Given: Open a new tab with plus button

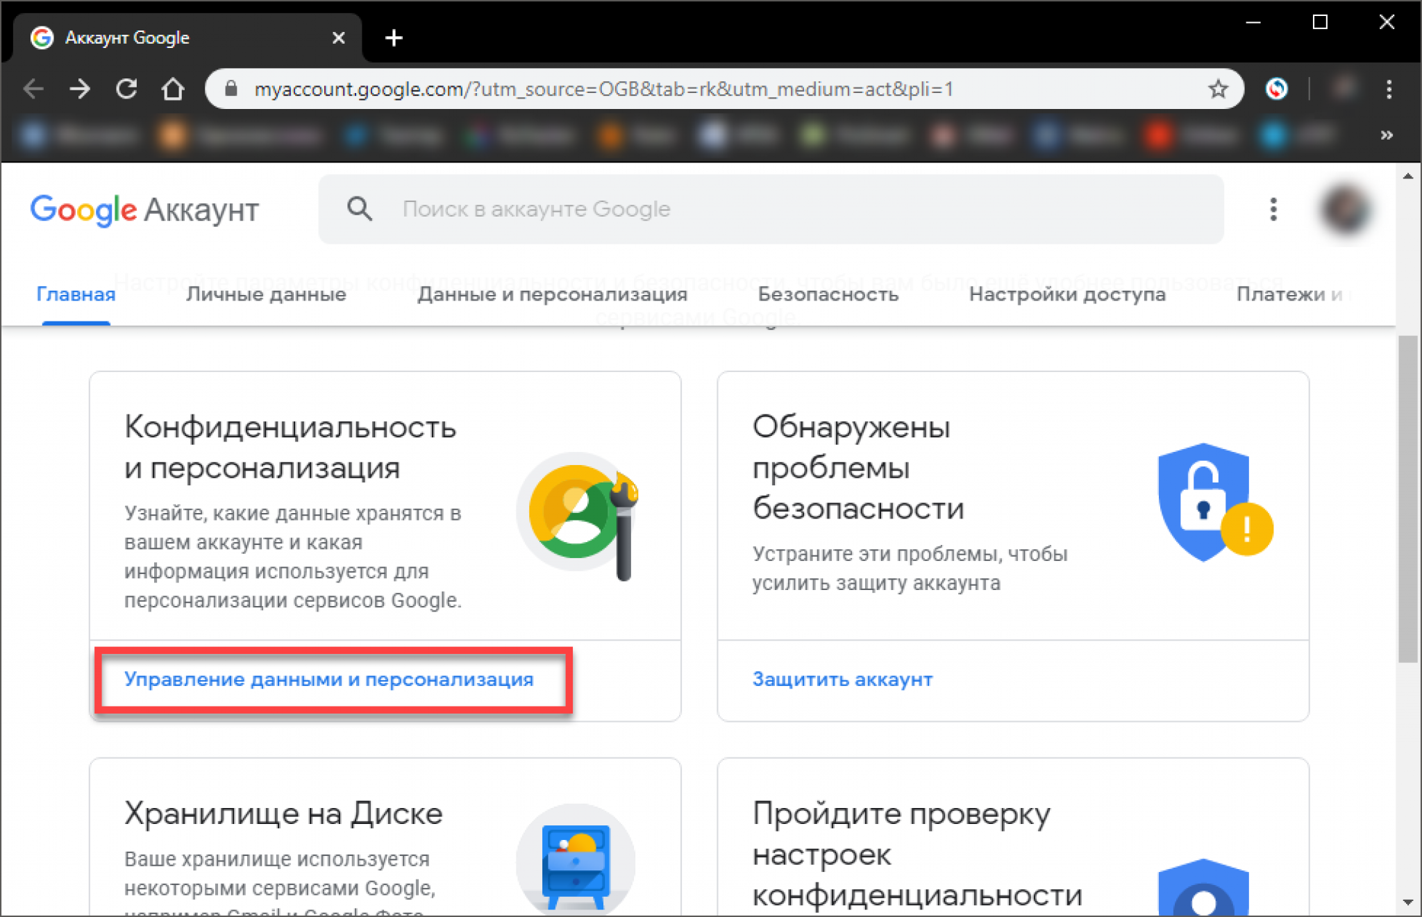Looking at the screenshot, I should (x=394, y=37).
